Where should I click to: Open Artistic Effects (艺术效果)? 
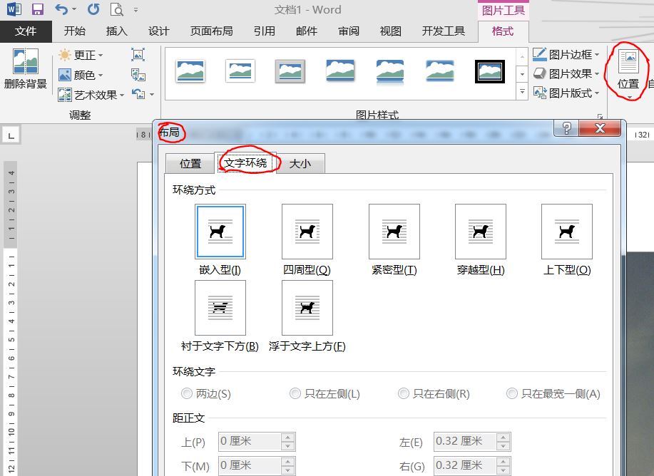click(91, 95)
